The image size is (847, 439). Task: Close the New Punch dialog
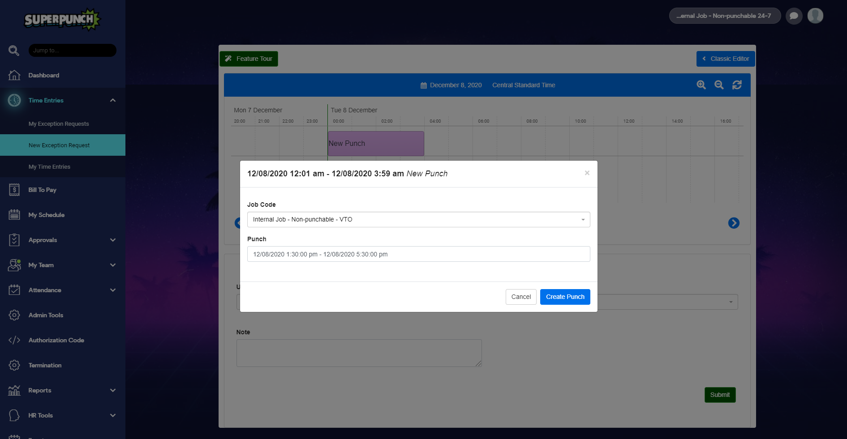tap(587, 173)
